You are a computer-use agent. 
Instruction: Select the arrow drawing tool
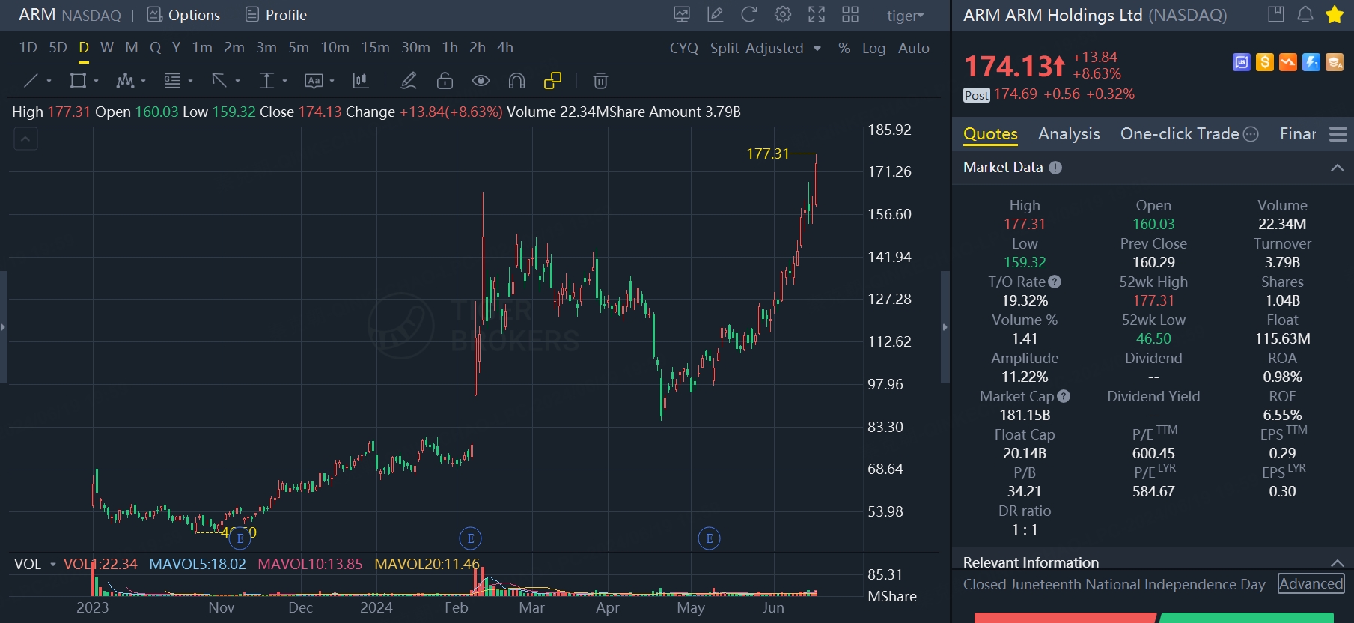coord(219,81)
